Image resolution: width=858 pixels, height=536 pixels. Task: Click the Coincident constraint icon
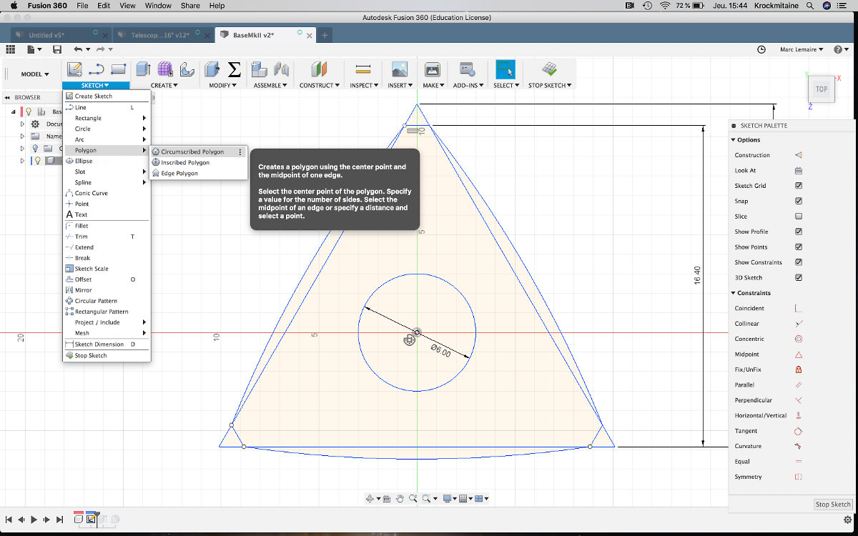point(799,309)
